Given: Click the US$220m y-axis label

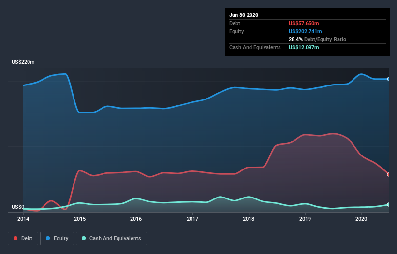Looking at the screenshot, I should pos(23,62).
